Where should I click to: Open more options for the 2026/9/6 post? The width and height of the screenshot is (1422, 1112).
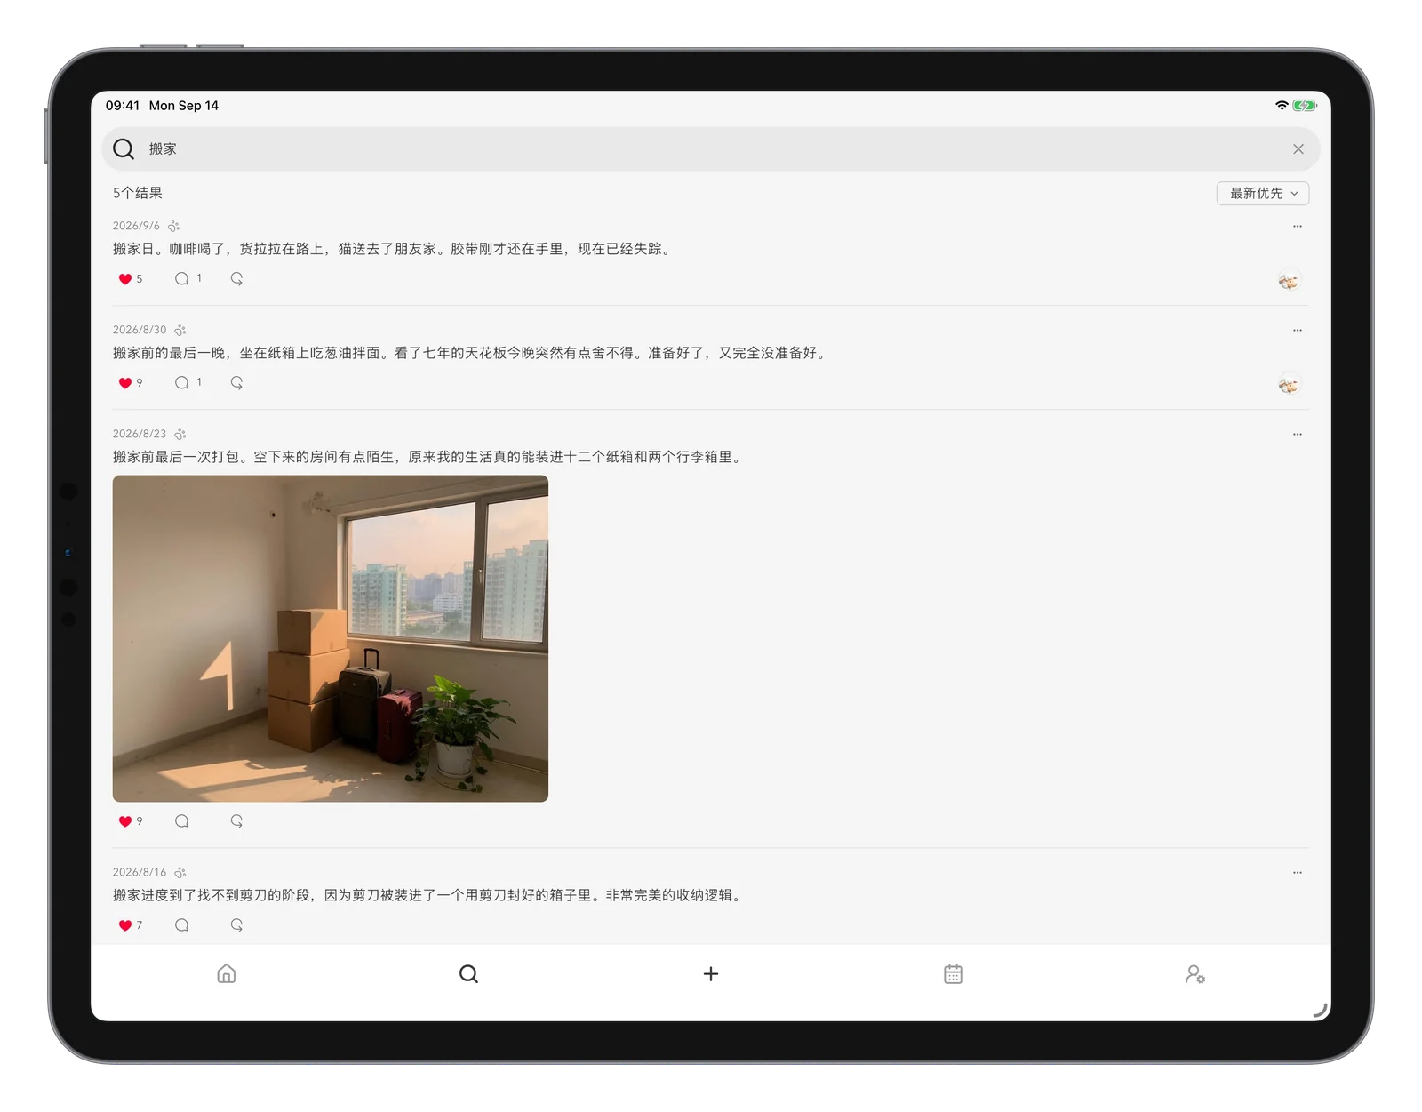[x=1297, y=226]
